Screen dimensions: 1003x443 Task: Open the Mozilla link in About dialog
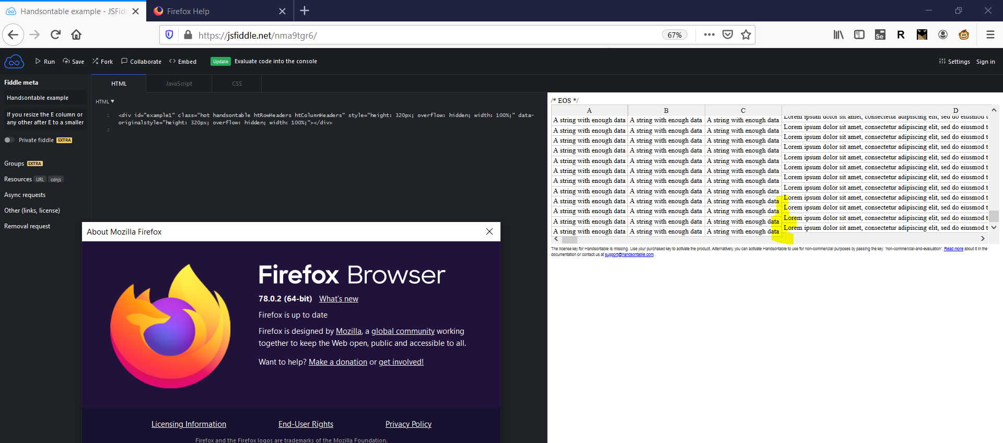tap(348, 331)
